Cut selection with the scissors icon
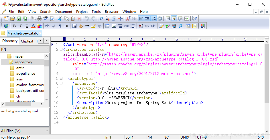This screenshot has width=270, height=140. [x=60, y=19]
